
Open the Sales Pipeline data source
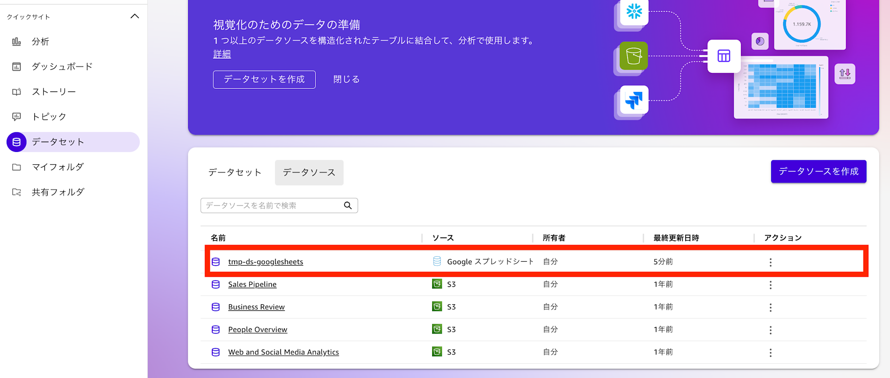[x=252, y=285]
